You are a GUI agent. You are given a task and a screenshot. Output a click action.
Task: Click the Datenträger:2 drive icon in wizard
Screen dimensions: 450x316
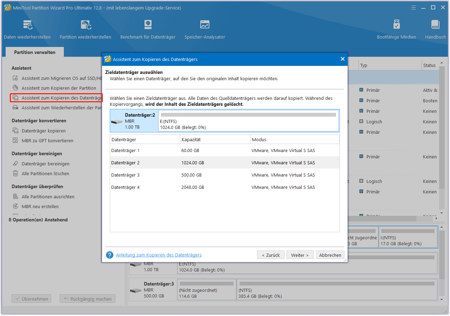tap(117, 122)
